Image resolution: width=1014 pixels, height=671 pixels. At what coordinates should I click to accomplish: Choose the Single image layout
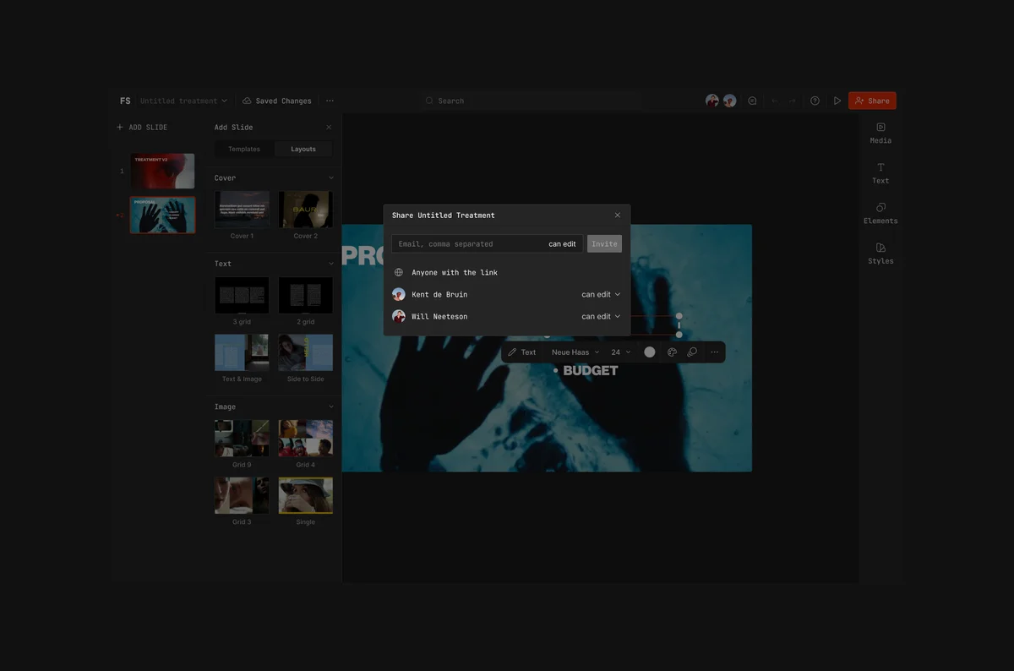tap(305, 495)
